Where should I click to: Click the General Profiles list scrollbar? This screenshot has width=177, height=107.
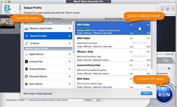pyautogui.click(x=152, y=45)
